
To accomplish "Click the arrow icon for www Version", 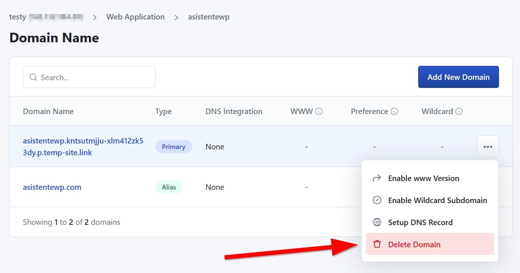I will 377,178.
